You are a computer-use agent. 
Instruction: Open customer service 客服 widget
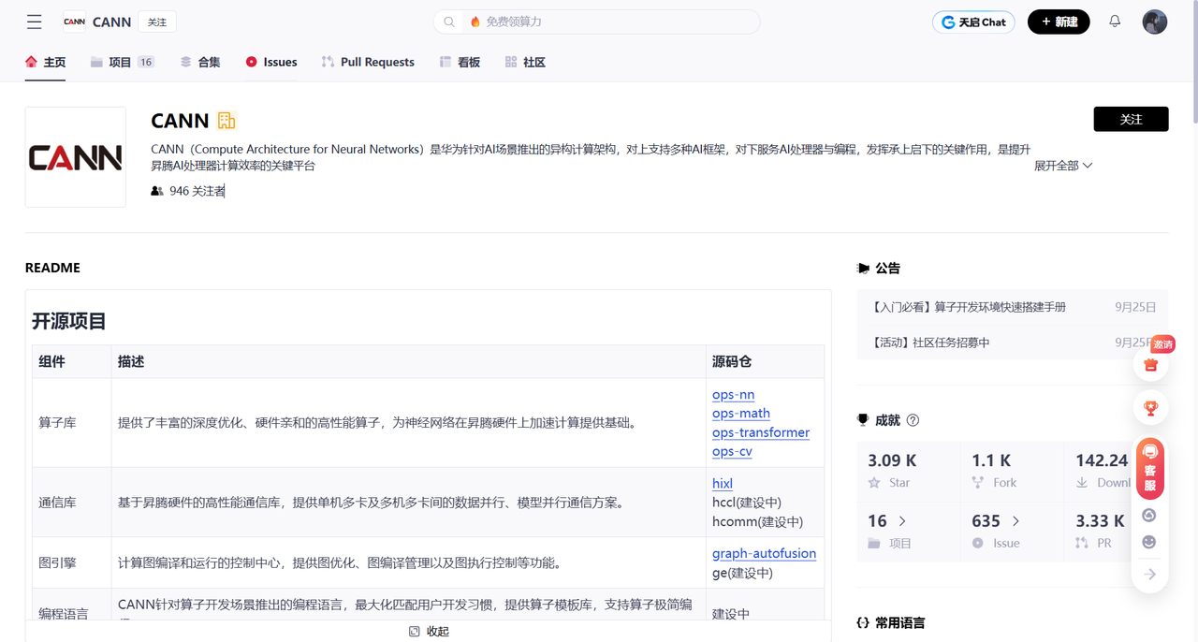tap(1150, 468)
